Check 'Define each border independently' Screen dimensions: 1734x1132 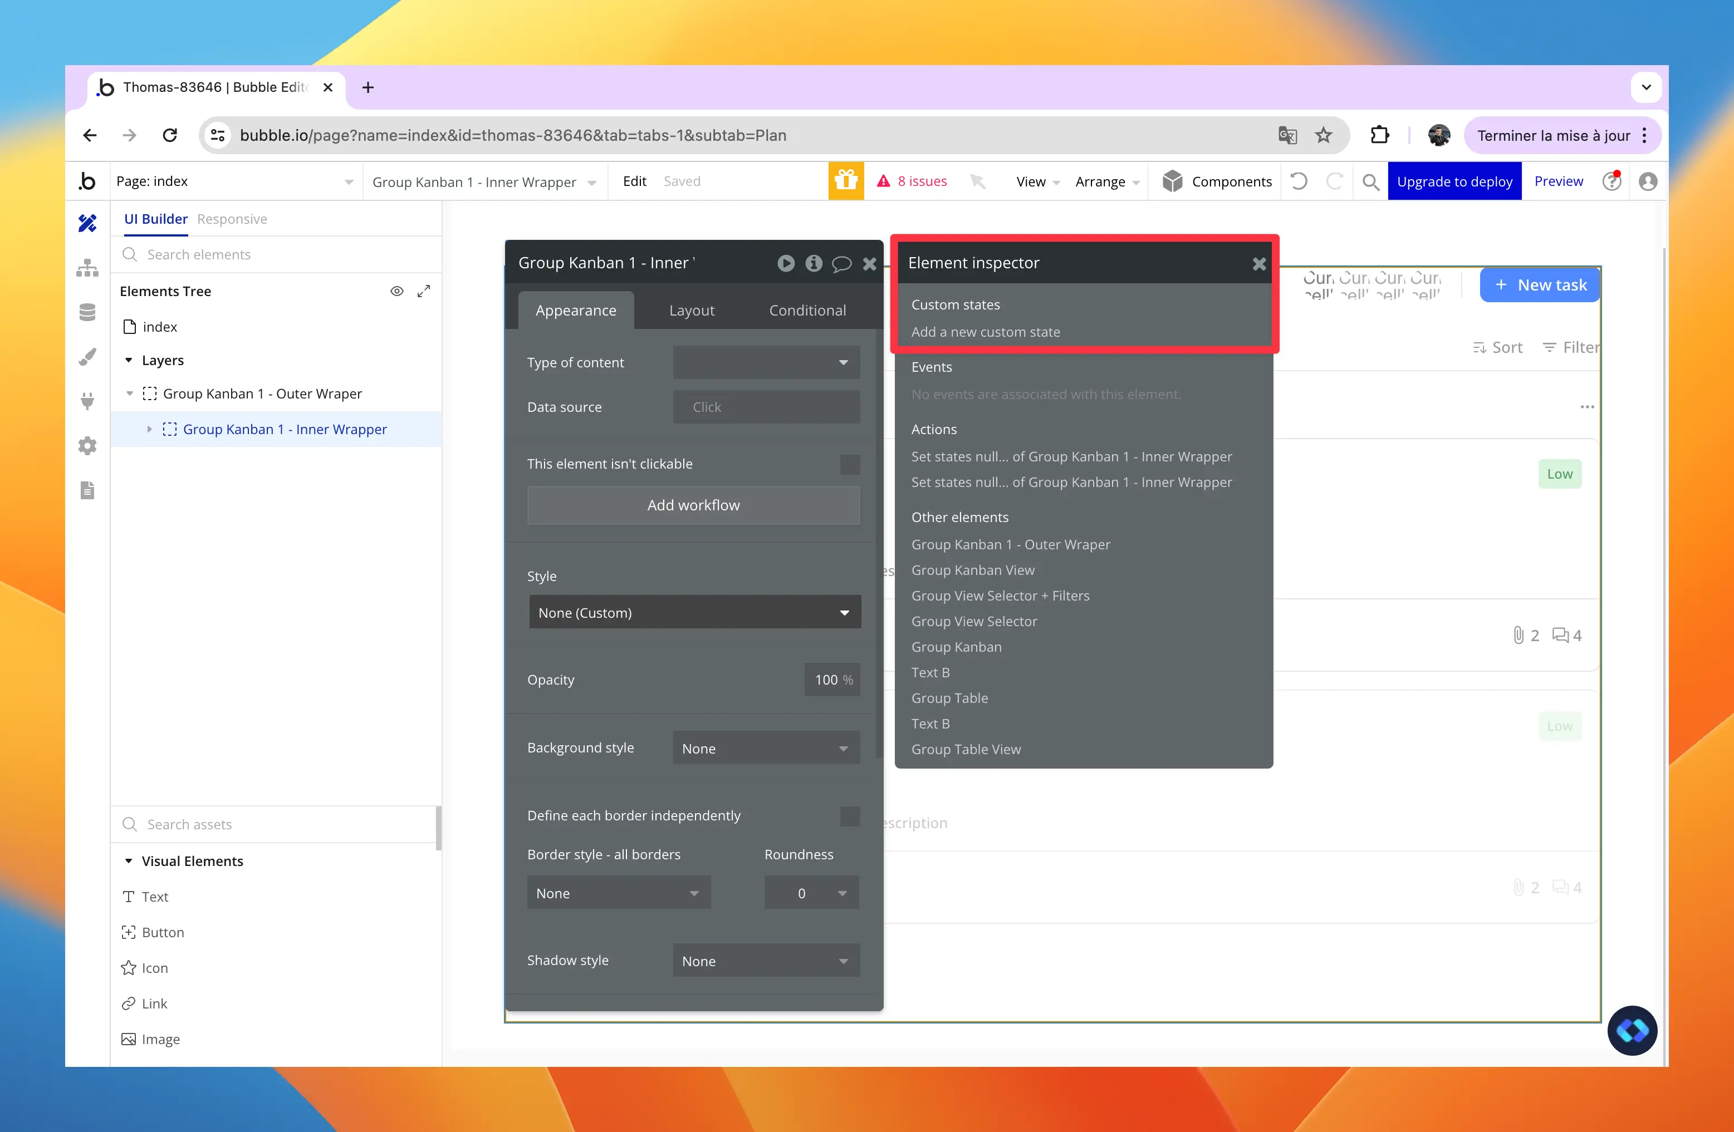(850, 816)
